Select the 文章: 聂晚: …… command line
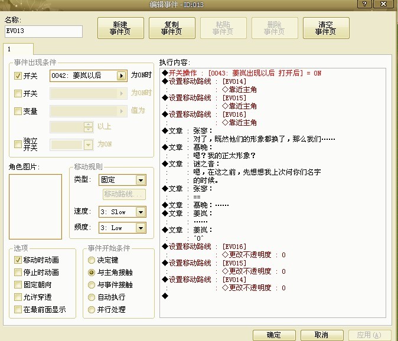This screenshot has width=398, height=341. coord(195,205)
